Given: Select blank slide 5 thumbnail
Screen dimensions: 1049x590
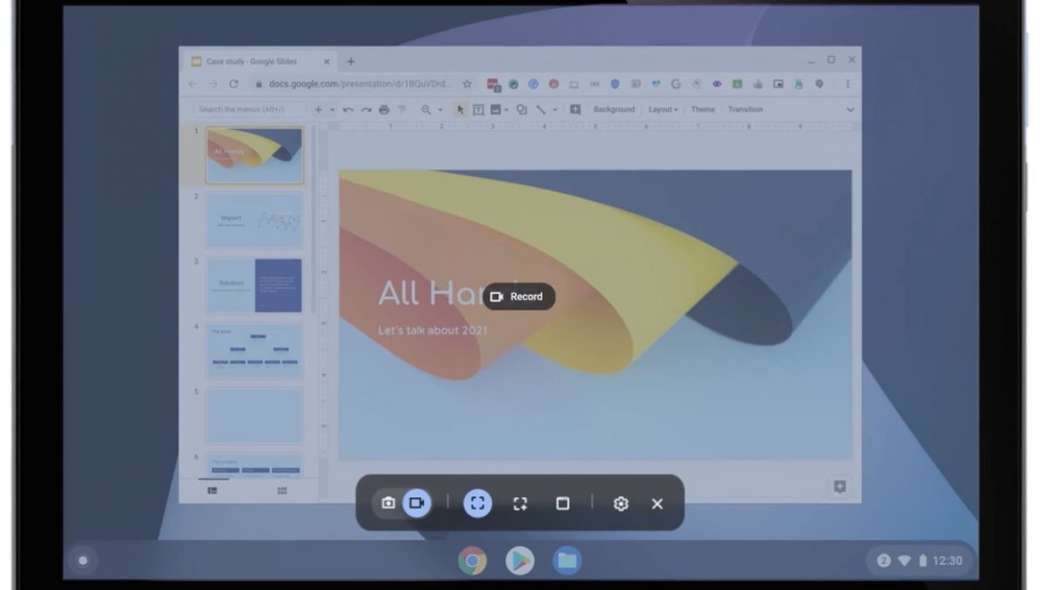Looking at the screenshot, I should [254, 415].
